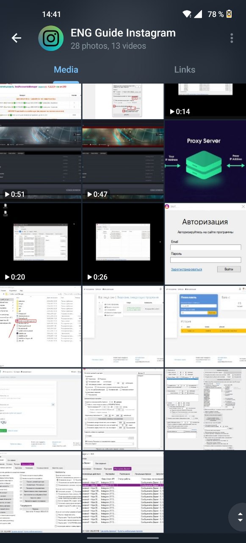
Task: Open the three-dot overflow menu
Action: point(232,38)
